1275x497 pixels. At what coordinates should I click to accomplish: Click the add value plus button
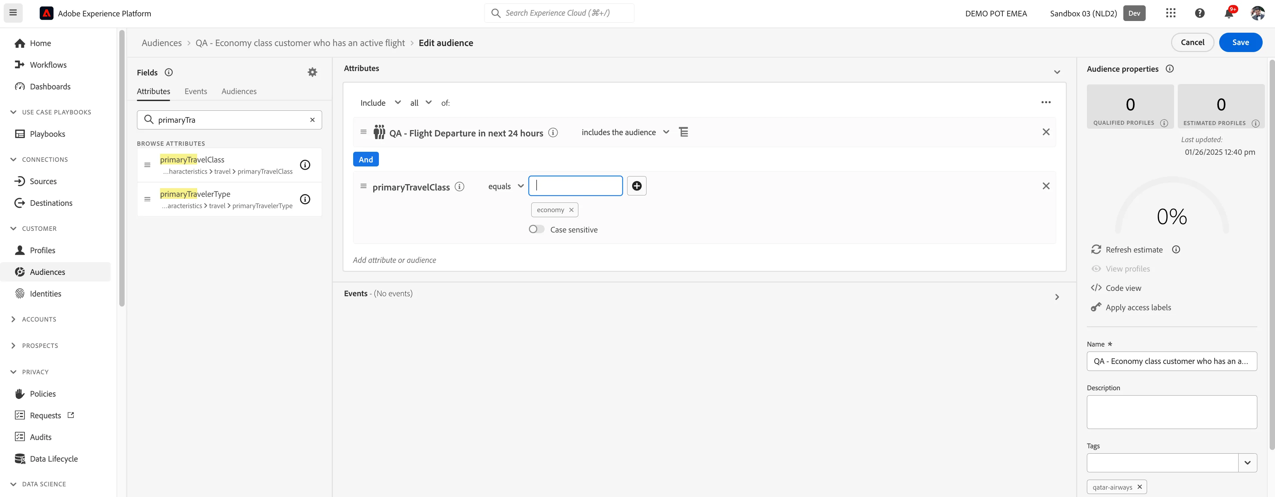point(636,186)
